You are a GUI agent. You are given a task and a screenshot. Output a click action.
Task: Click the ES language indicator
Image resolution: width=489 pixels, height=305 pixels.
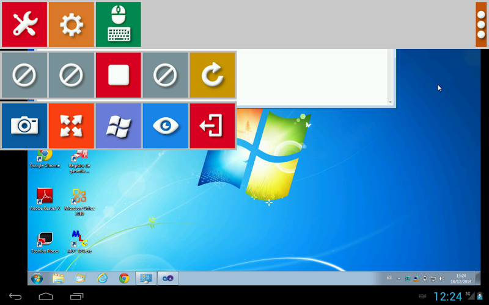tap(389, 278)
